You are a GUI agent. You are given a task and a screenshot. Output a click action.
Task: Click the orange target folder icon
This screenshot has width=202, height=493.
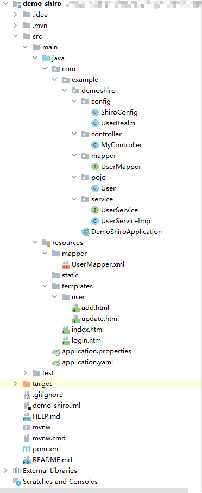27,384
